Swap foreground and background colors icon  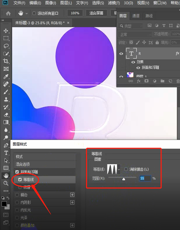pos(8,198)
